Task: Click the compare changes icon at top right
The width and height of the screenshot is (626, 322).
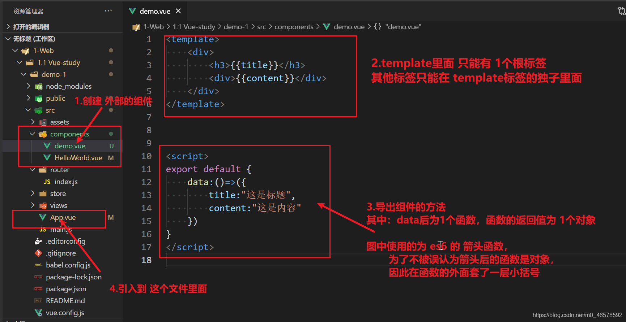Action: (621, 11)
